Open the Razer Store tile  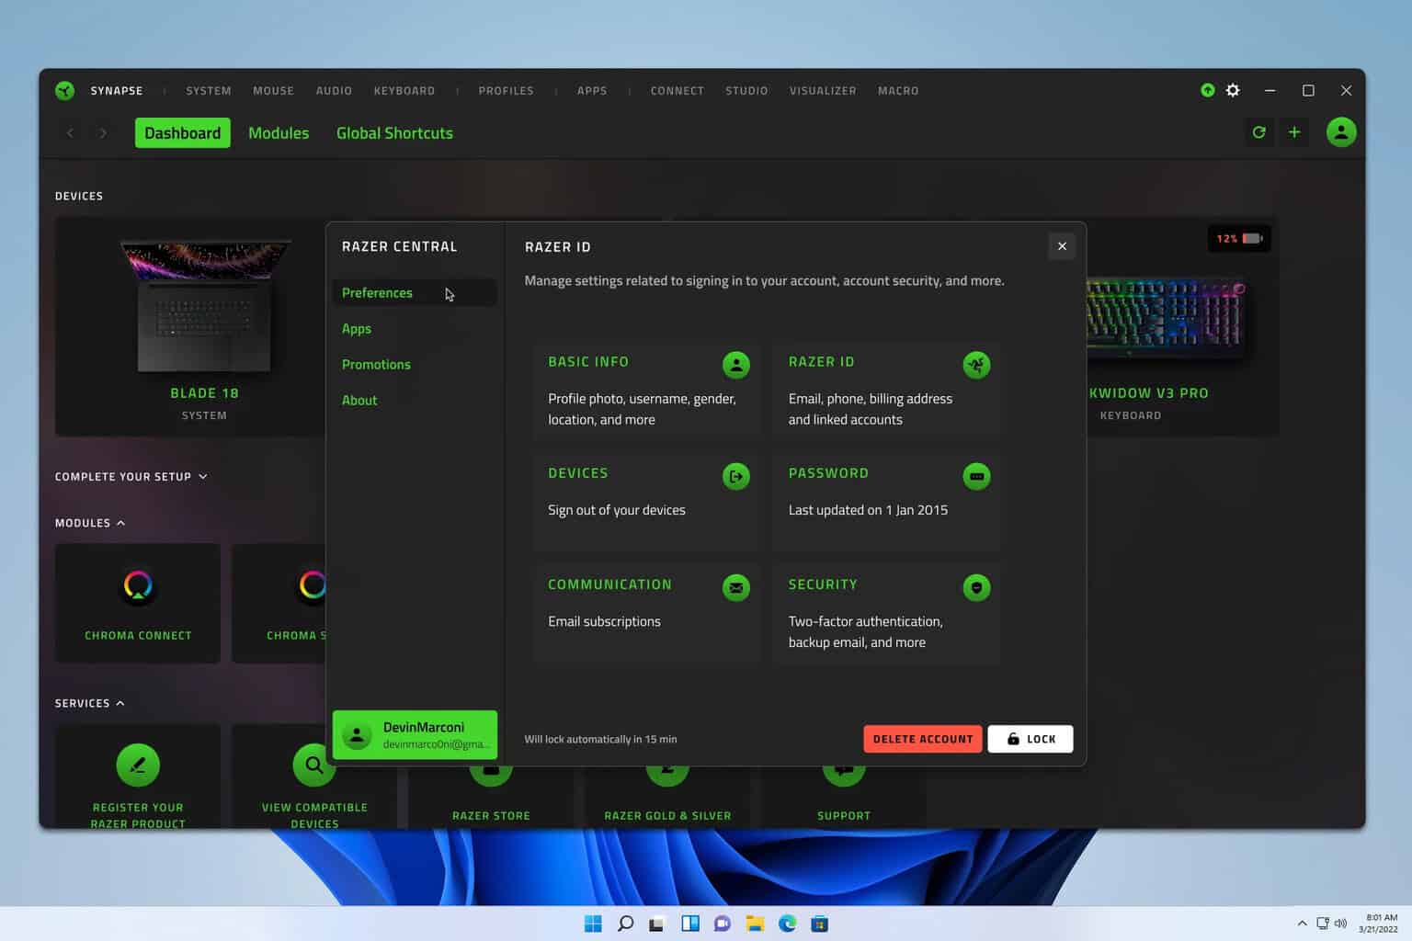pos(491,796)
